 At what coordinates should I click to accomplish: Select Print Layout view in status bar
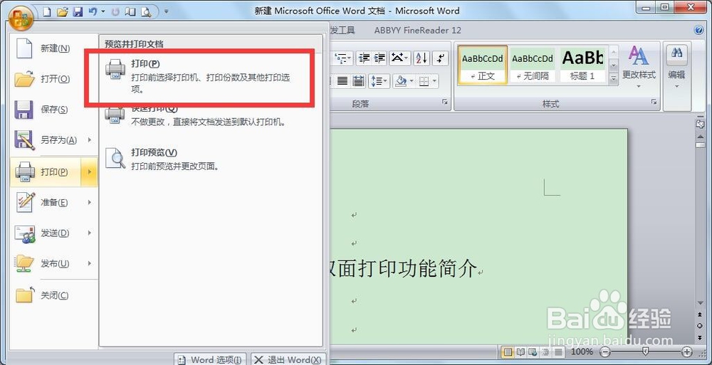508,351
